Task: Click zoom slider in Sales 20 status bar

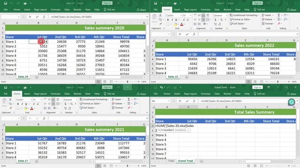Action: (x=127, y=82)
